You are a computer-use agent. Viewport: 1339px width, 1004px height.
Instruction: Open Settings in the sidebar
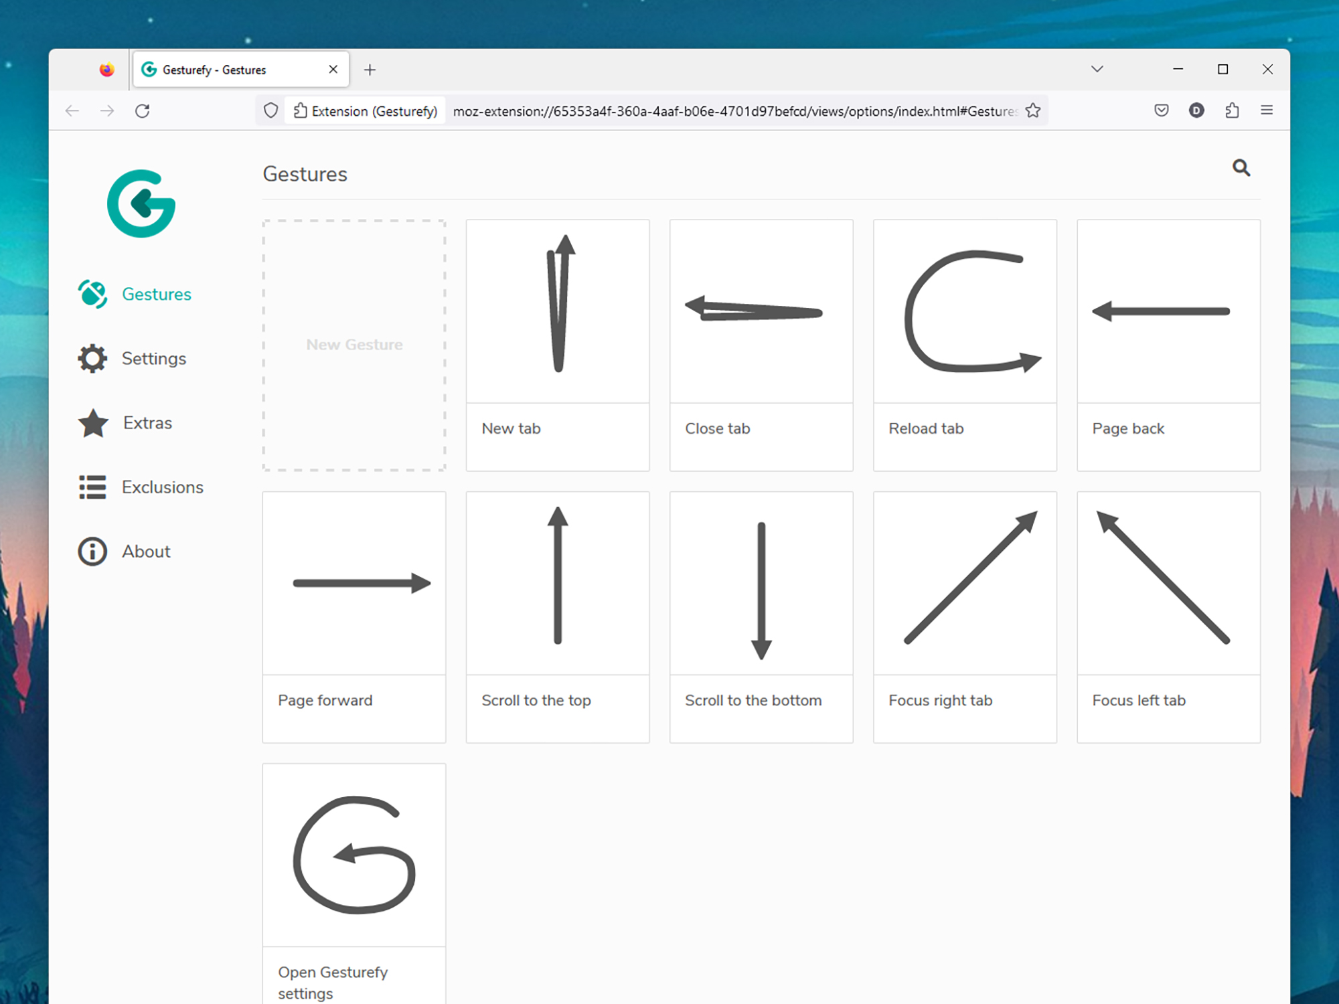tap(153, 358)
